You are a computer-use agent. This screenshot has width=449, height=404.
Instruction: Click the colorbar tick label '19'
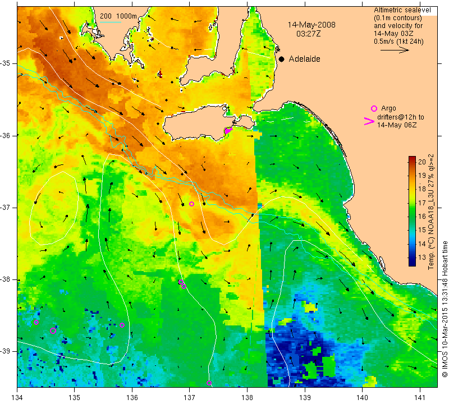click(x=422, y=175)
